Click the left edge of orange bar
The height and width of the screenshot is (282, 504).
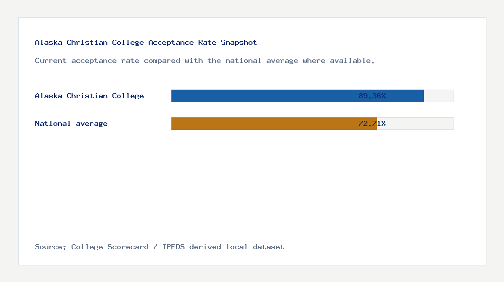click(172, 124)
